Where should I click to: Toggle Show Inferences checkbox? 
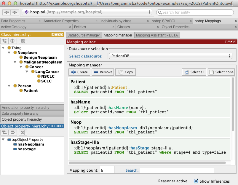point(196,181)
